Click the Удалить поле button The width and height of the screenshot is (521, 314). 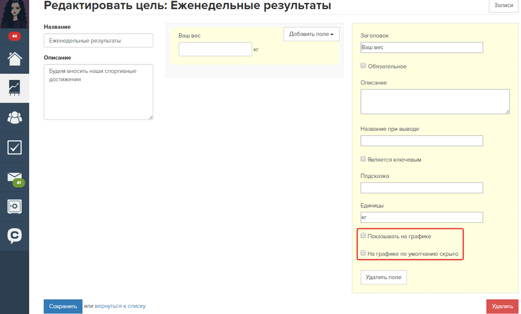383,277
